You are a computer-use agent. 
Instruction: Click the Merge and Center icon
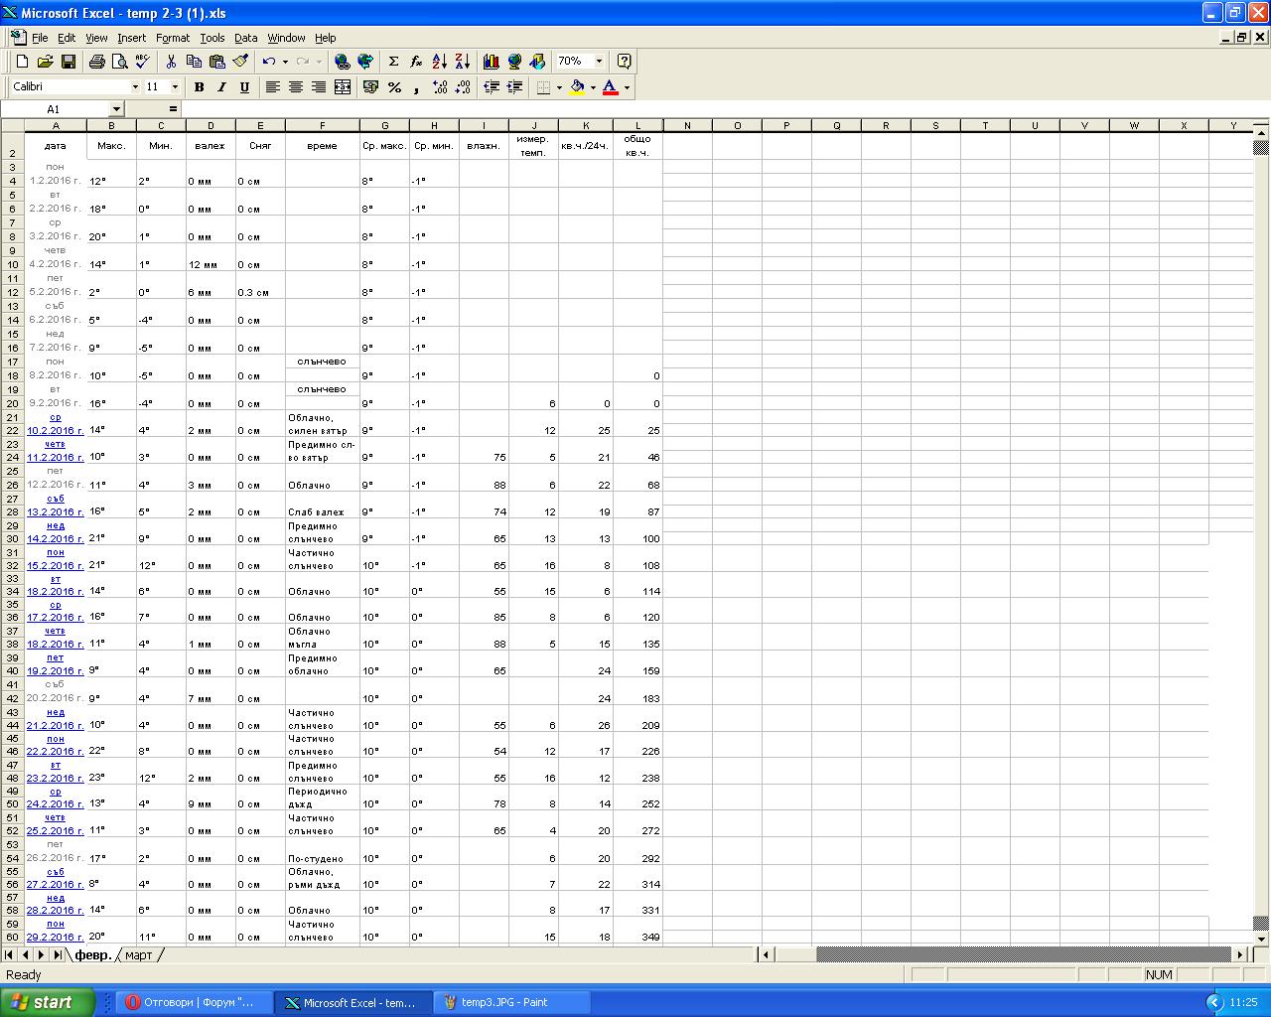[343, 87]
